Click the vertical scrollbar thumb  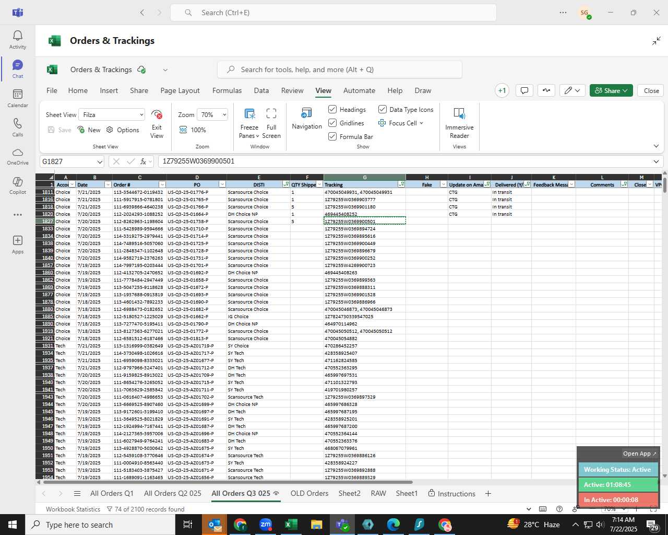coord(664,185)
